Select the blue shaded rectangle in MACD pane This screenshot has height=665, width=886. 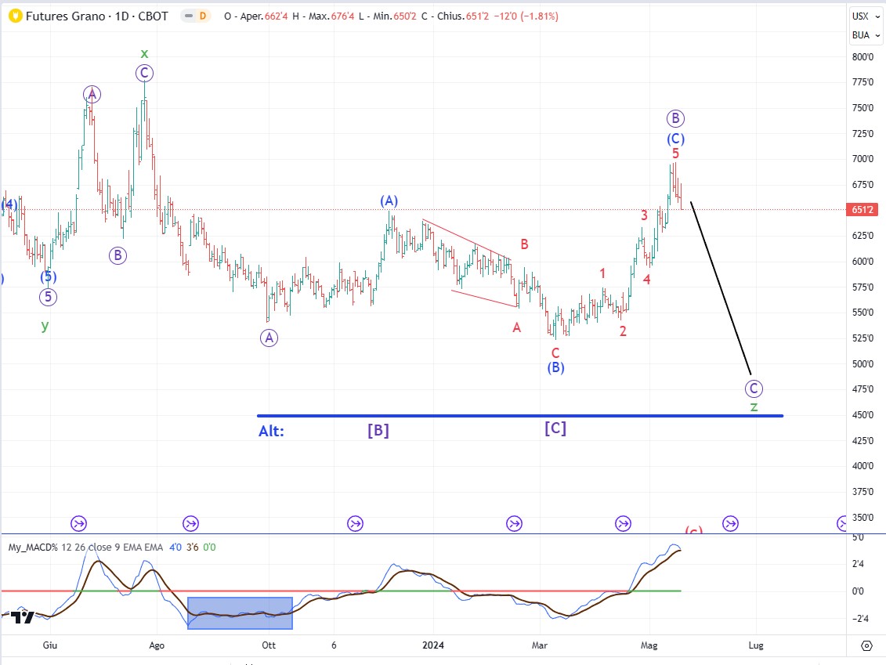pyautogui.click(x=240, y=613)
